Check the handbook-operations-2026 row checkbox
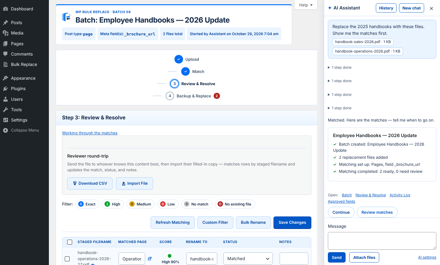The height and width of the screenshot is (265, 440). (x=67, y=259)
